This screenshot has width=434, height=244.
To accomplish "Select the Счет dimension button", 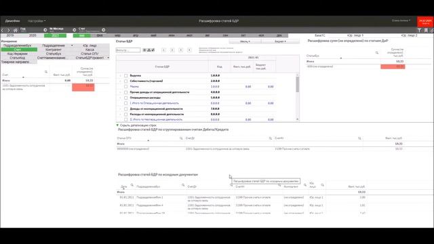I will [x=19, y=49].
